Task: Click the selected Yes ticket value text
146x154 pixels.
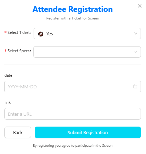Action: [x=50, y=34]
